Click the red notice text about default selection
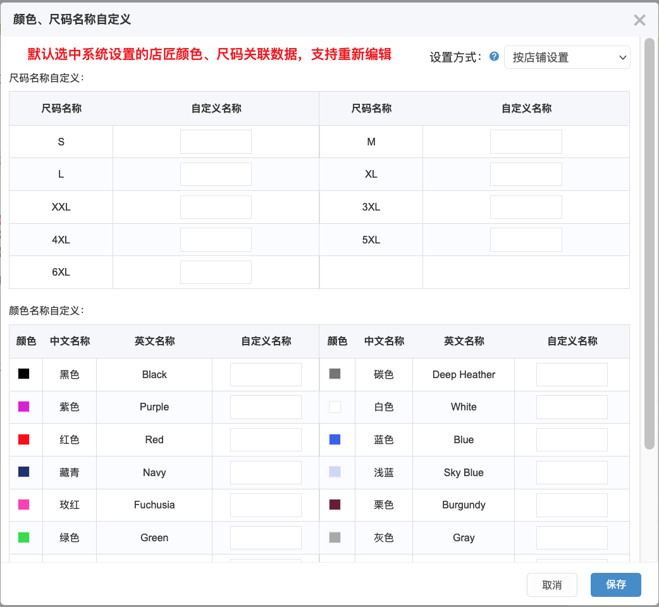 (209, 54)
